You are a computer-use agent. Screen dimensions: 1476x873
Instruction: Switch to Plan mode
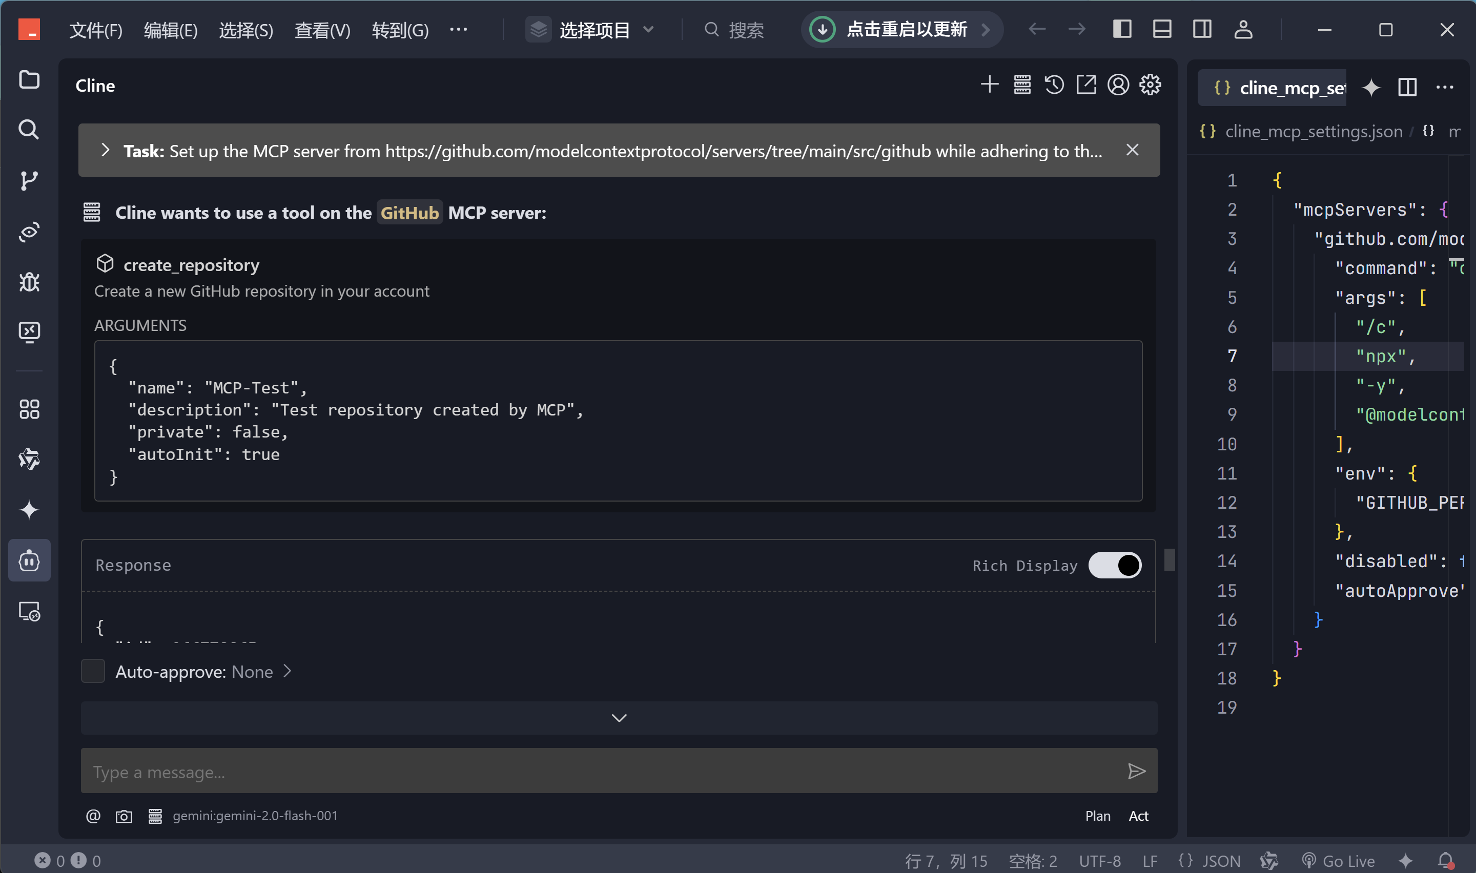(x=1097, y=816)
